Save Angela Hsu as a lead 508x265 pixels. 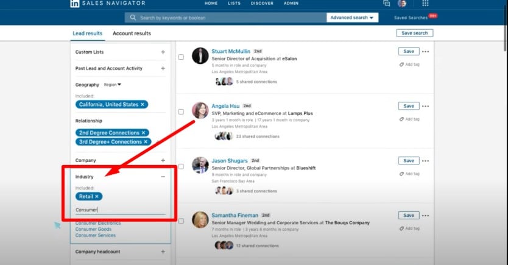point(409,106)
